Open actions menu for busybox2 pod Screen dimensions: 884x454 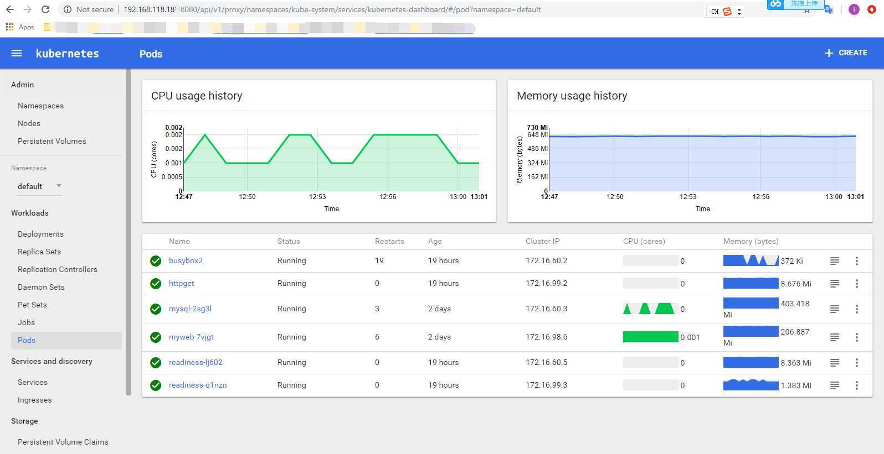tap(857, 261)
